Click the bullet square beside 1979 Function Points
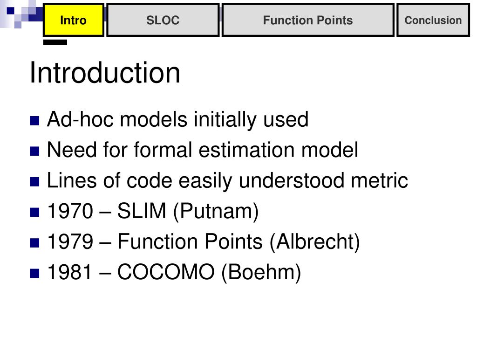This screenshot has height=358, width=477. pyautogui.click(x=34, y=242)
